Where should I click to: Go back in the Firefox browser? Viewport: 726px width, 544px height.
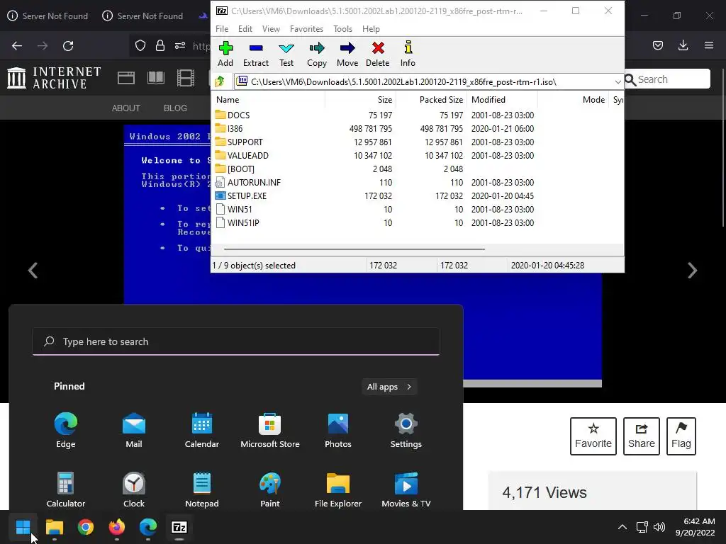point(17,45)
